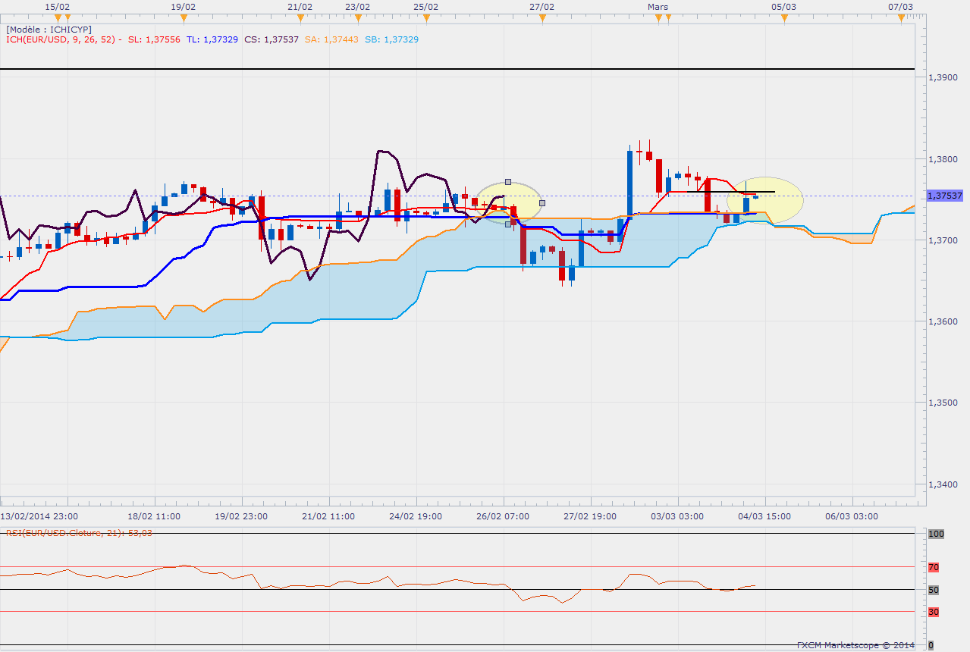Click the ICH(EUR/USD, 9, 26, 52) indicator label
Viewport: 970px width, 652px height.
tap(59, 39)
